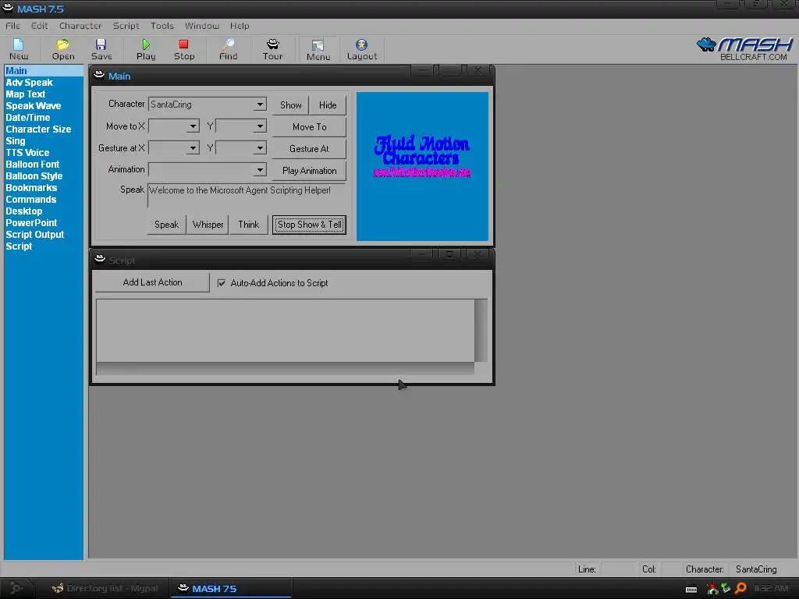Open the Edit menu
Image resolution: width=799 pixels, height=599 pixels.
tap(39, 26)
